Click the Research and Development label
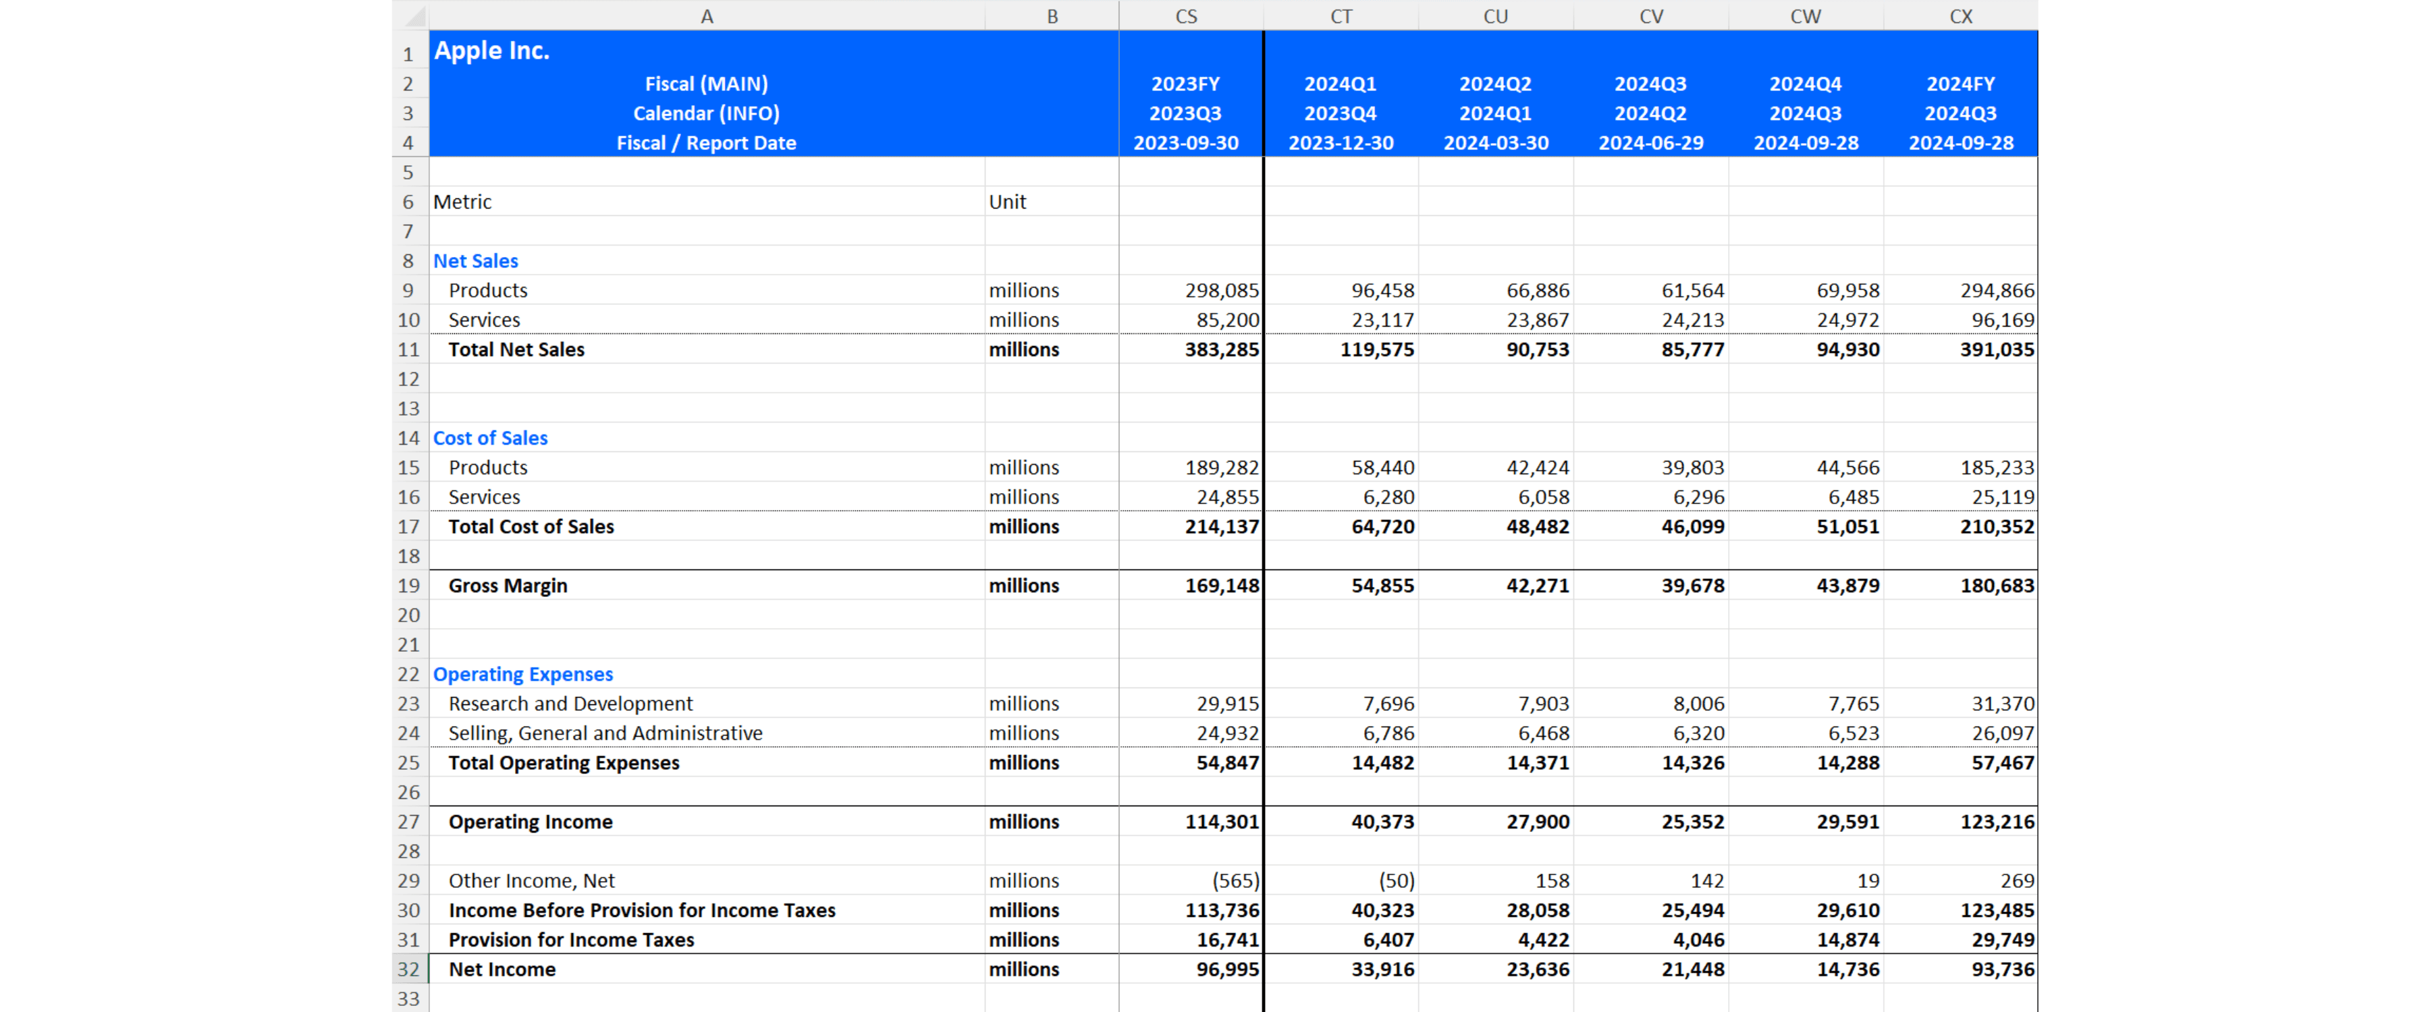The image size is (2430, 1012). [570, 702]
